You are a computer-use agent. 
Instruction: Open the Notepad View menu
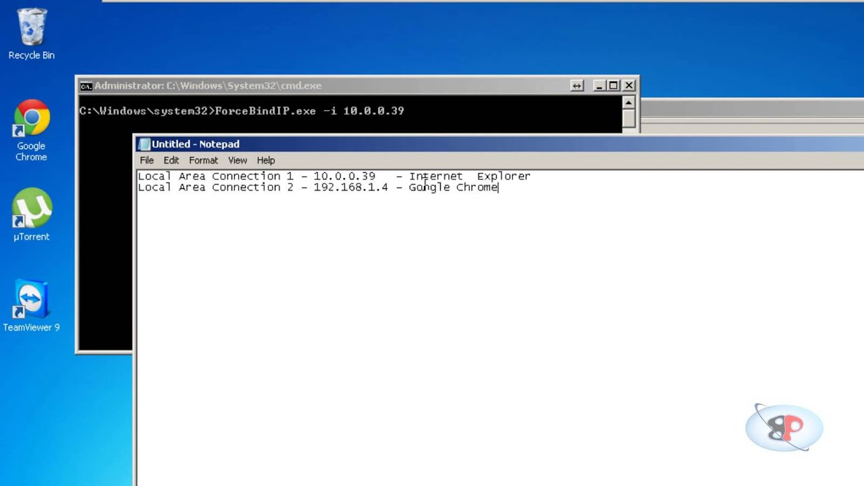coord(238,160)
